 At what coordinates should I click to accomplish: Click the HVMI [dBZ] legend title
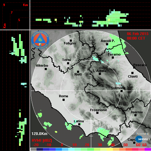[x=42, y=140]
